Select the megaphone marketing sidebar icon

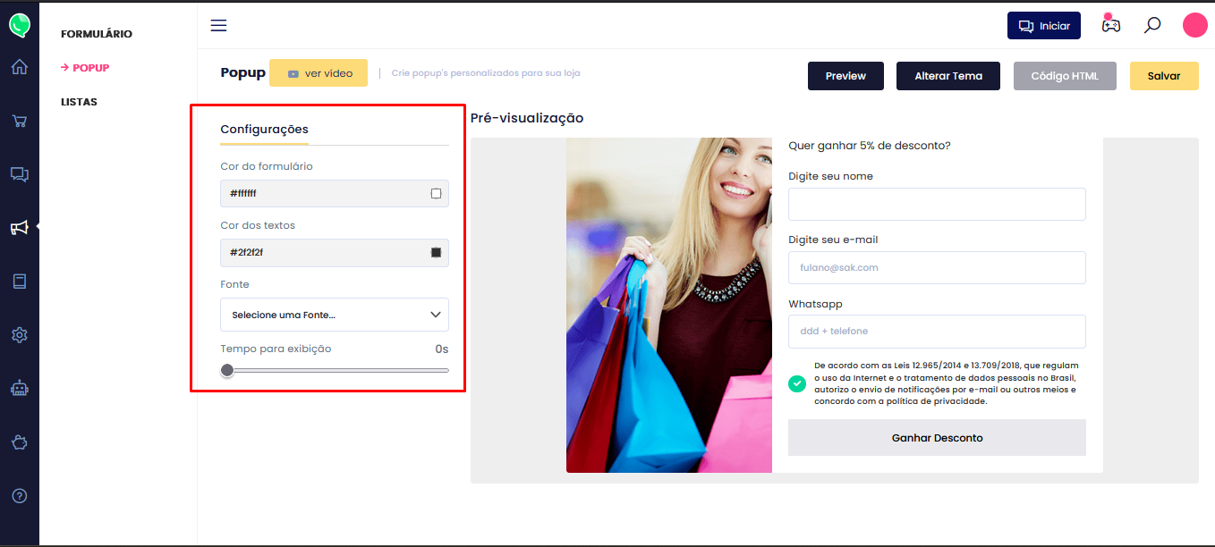(19, 228)
